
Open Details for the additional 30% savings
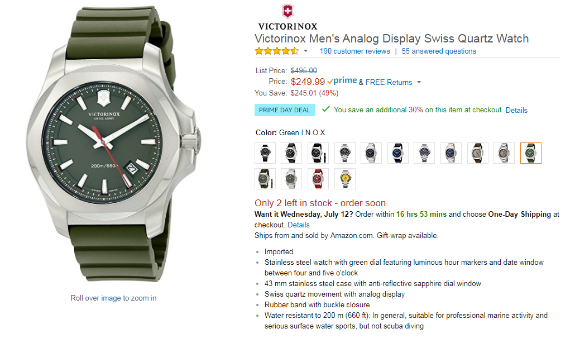point(516,110)
